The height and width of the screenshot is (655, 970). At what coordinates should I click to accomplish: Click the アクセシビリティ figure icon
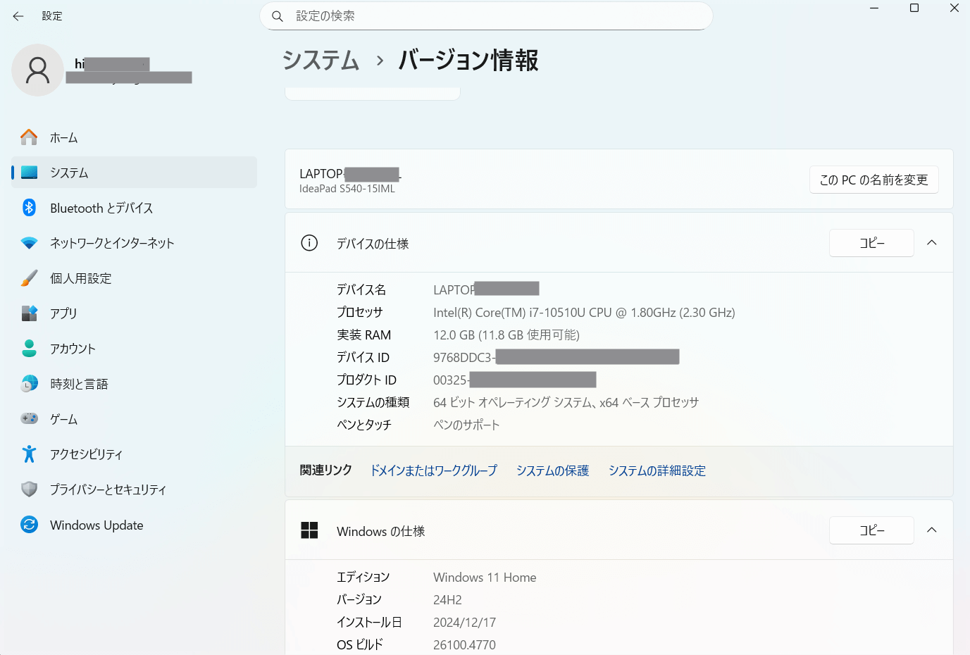[29, 454]
